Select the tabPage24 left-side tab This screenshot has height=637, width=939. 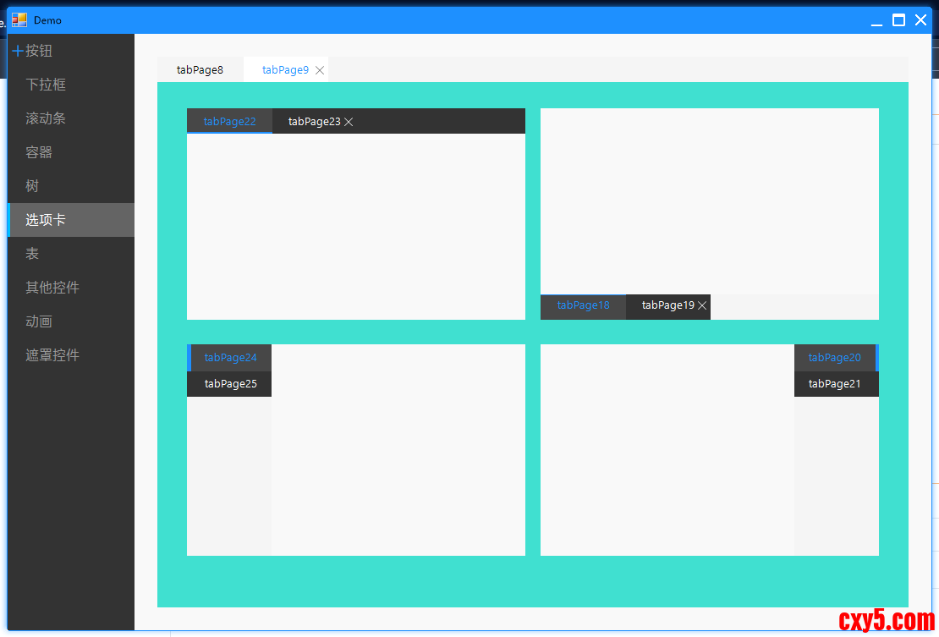coord(229,358)
